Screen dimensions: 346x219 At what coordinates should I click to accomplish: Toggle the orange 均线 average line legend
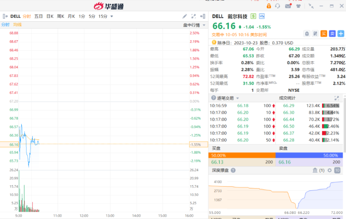click(18, 24)
